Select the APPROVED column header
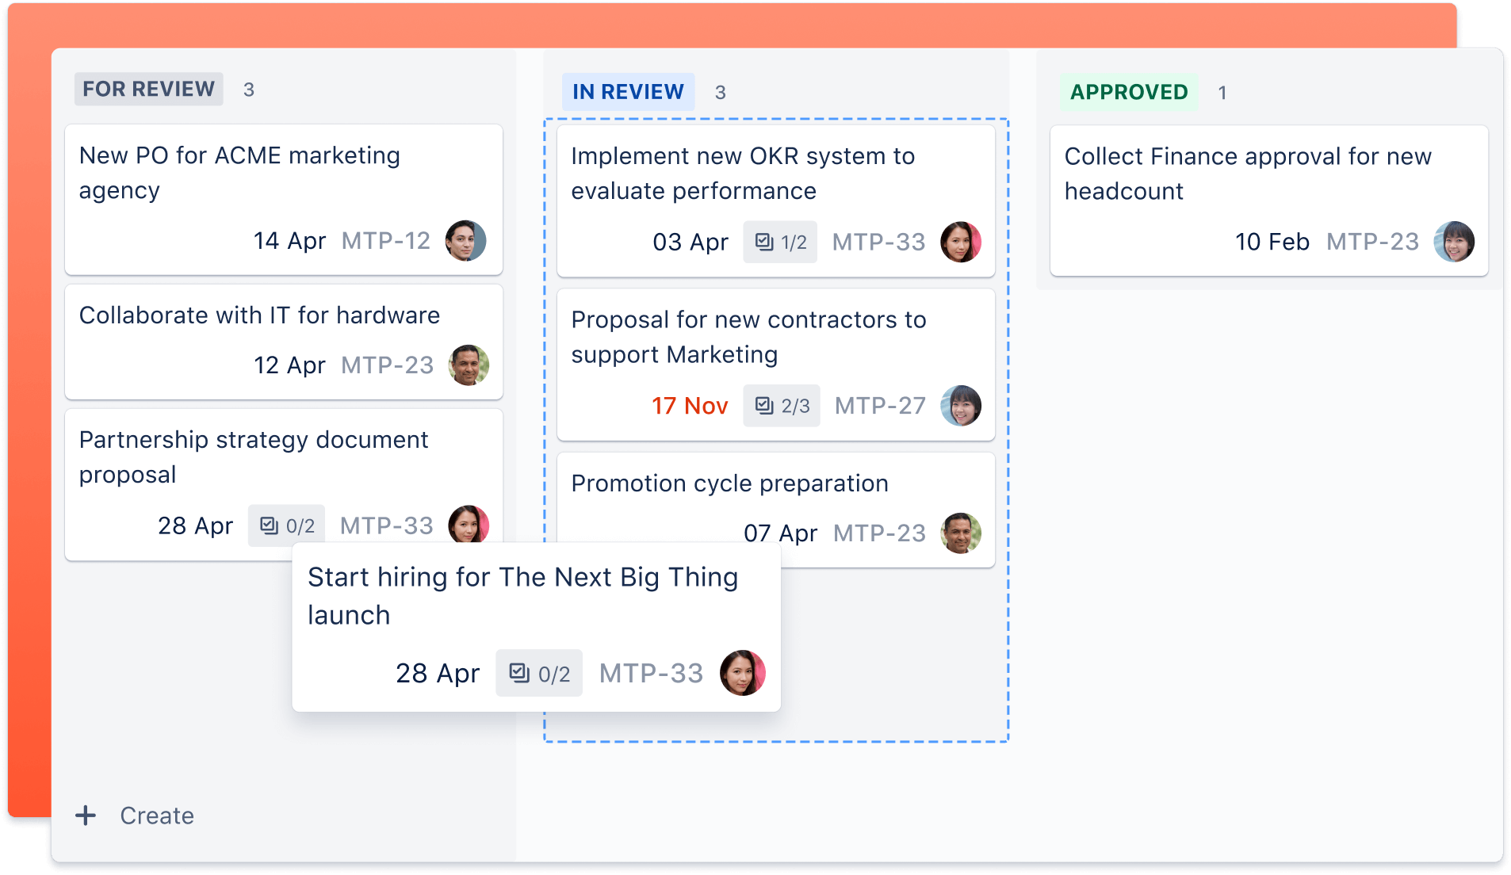The height and width of the screenshot is (875, 1511). click(1129, 92)
